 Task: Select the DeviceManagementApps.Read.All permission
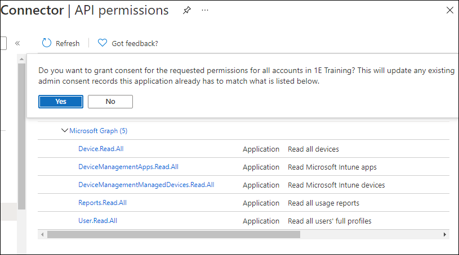(128, 167)
